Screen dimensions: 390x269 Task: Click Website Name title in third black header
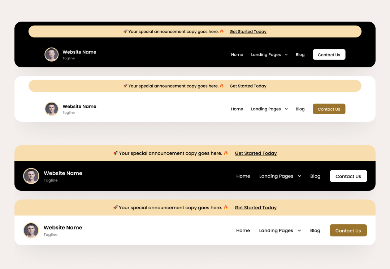click(x=63, y=173)
